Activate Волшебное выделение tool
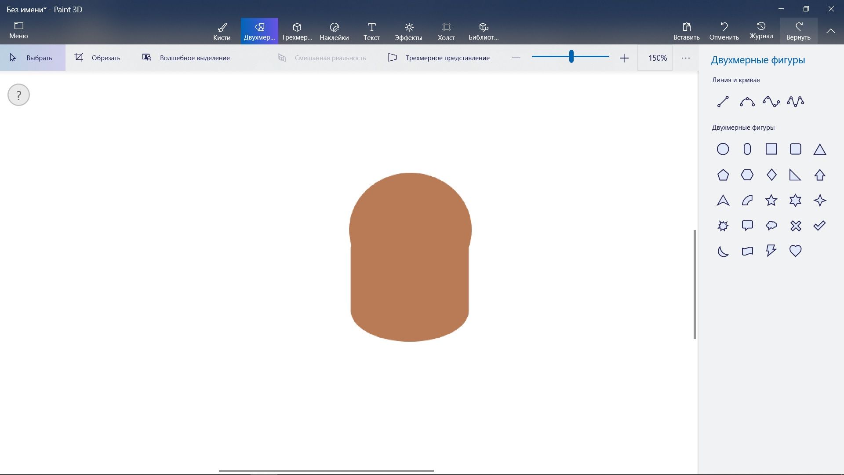844x475 pixels. [186, 58]
